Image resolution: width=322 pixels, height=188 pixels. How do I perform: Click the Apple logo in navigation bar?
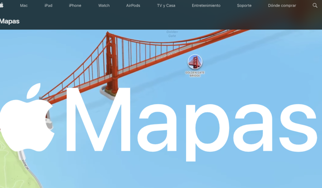[x=1, y=5]
